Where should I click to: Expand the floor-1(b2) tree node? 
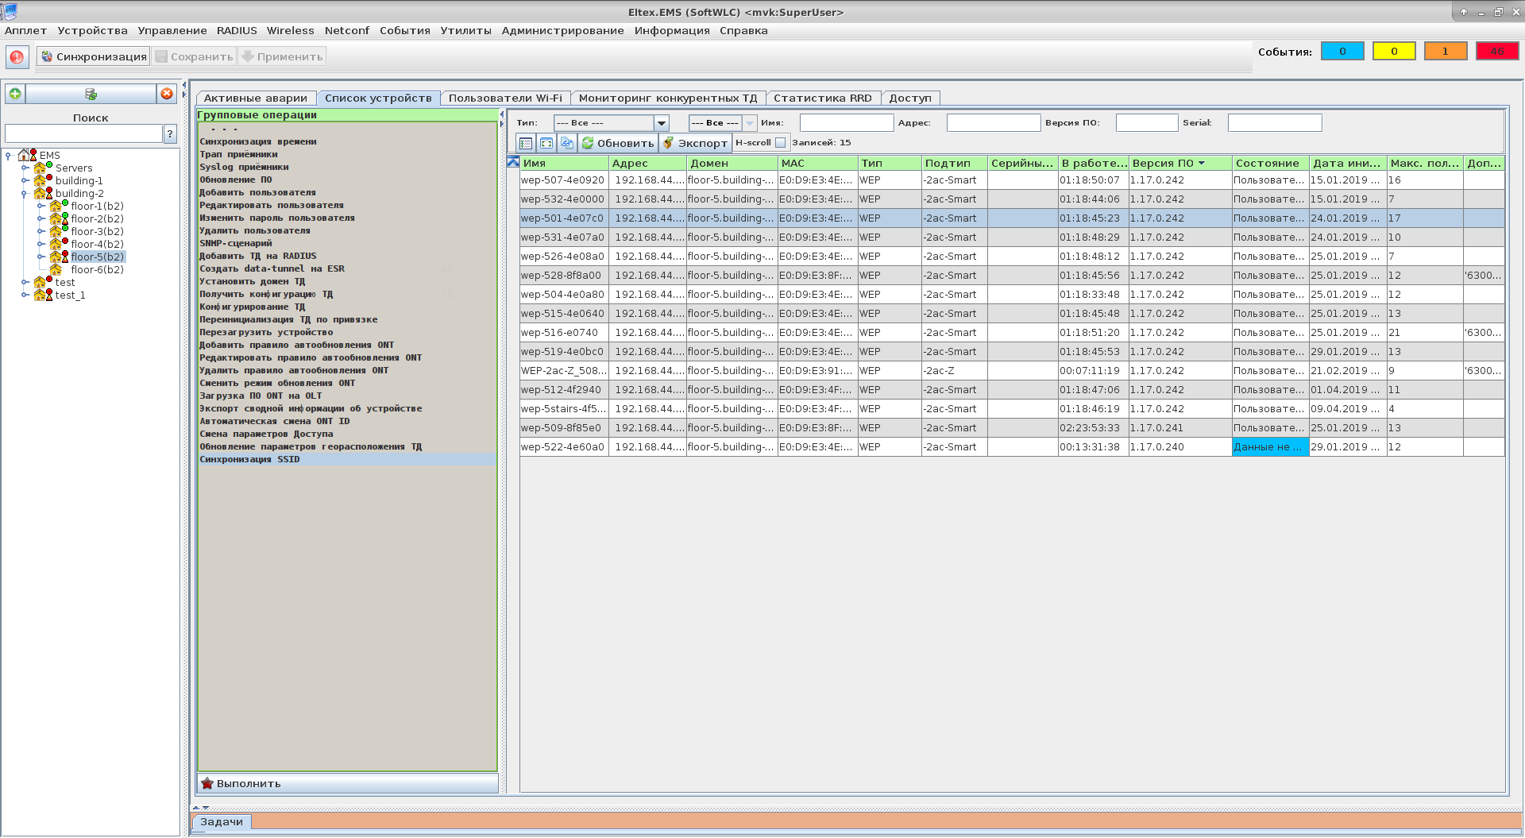point(41,206)
